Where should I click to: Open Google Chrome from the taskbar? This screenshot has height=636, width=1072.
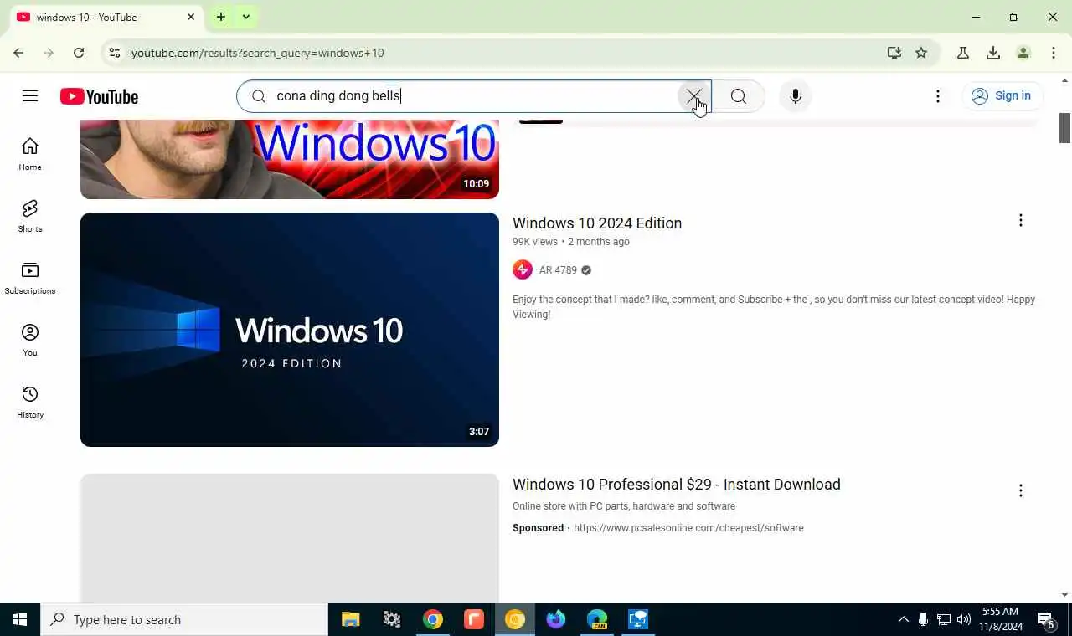click(x=433, y=619)
